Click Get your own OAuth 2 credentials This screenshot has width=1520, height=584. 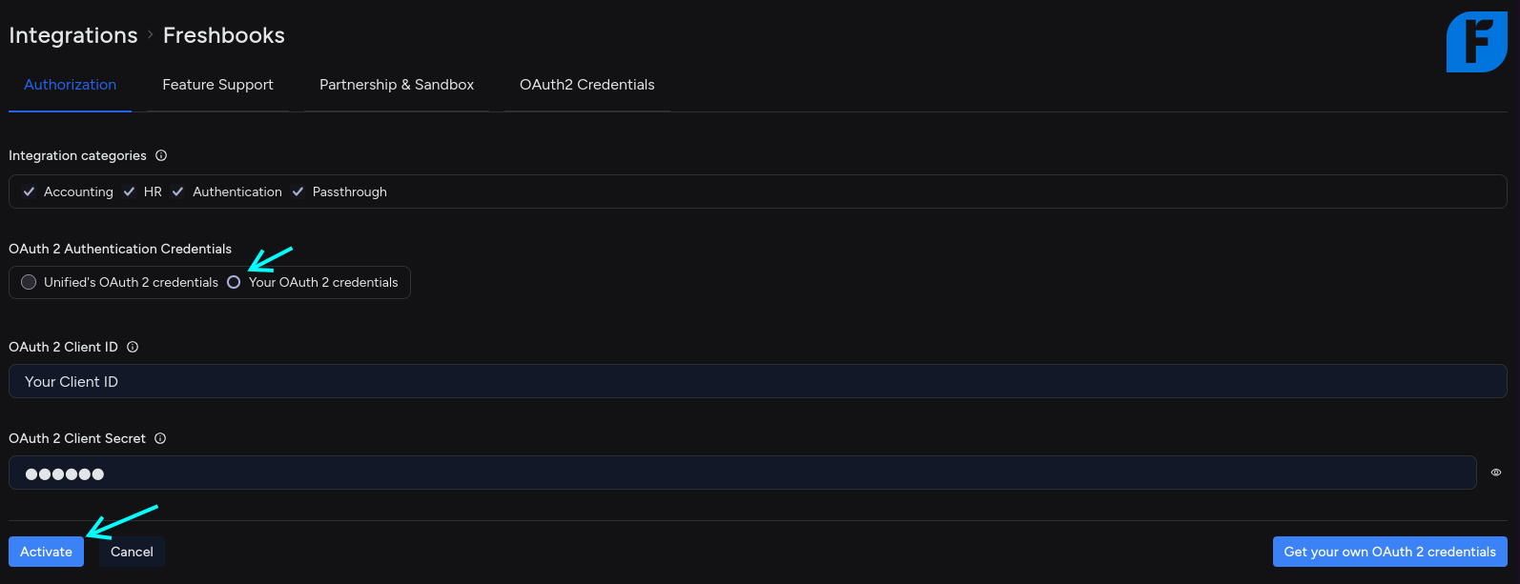(1389, 552)
